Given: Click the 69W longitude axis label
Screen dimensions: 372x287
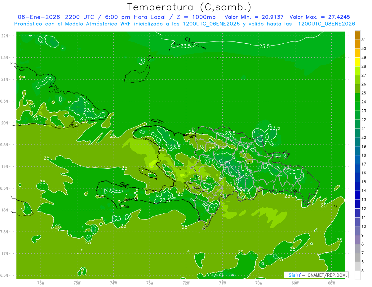Looking at the screenshot, I should tap(295, 283).
